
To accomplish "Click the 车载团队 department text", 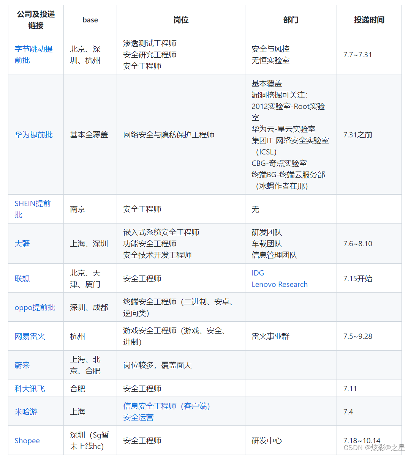I will click(x=267, y=244).
